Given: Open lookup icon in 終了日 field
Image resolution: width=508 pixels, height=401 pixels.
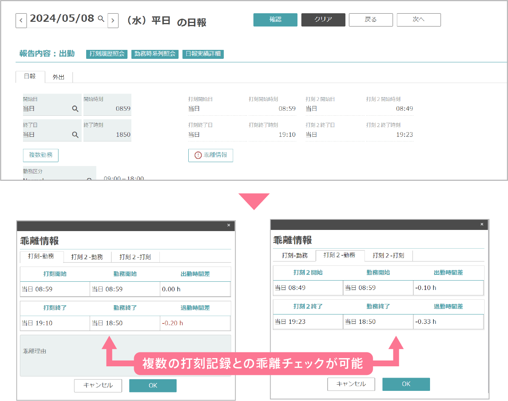Looking at the screenshot, I should (75, 134).
